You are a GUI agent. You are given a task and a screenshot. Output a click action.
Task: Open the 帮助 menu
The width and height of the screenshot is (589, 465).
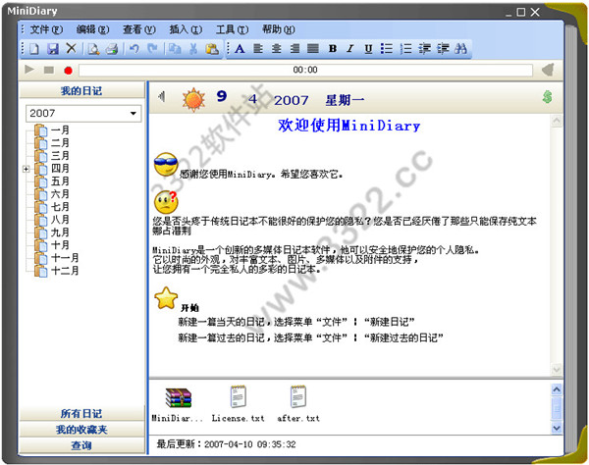pos(279,29)
